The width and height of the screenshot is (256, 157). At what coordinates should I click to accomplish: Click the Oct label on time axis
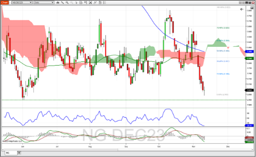point(159,146)
